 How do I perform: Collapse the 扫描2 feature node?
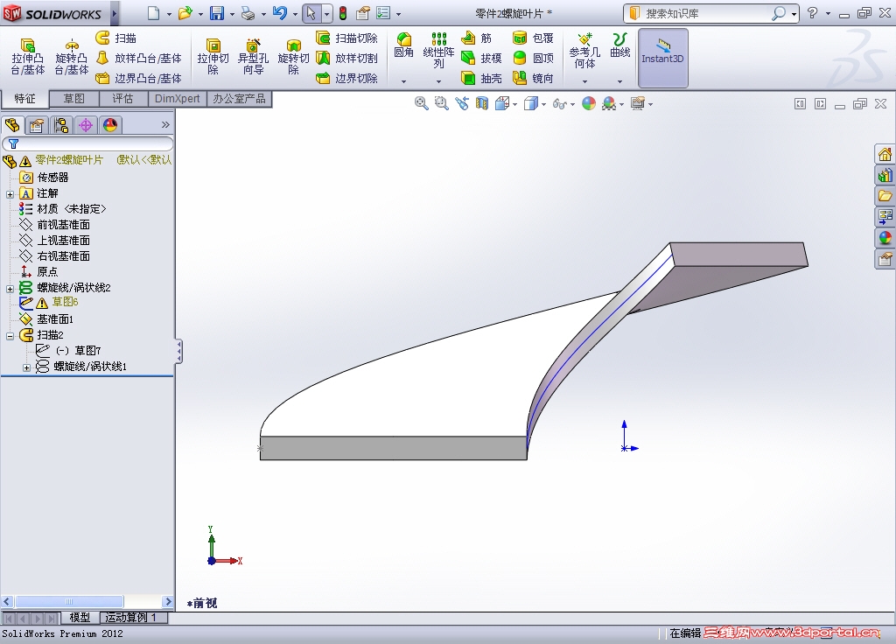(10, 336)
